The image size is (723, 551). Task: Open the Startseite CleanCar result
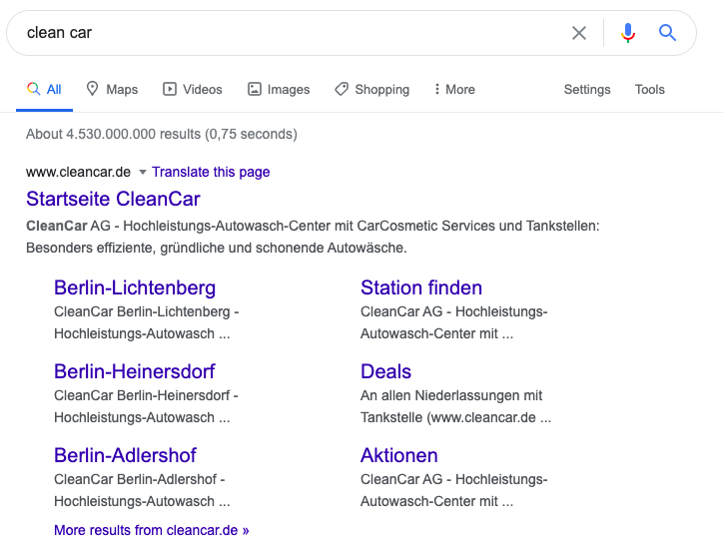(113, 199)
